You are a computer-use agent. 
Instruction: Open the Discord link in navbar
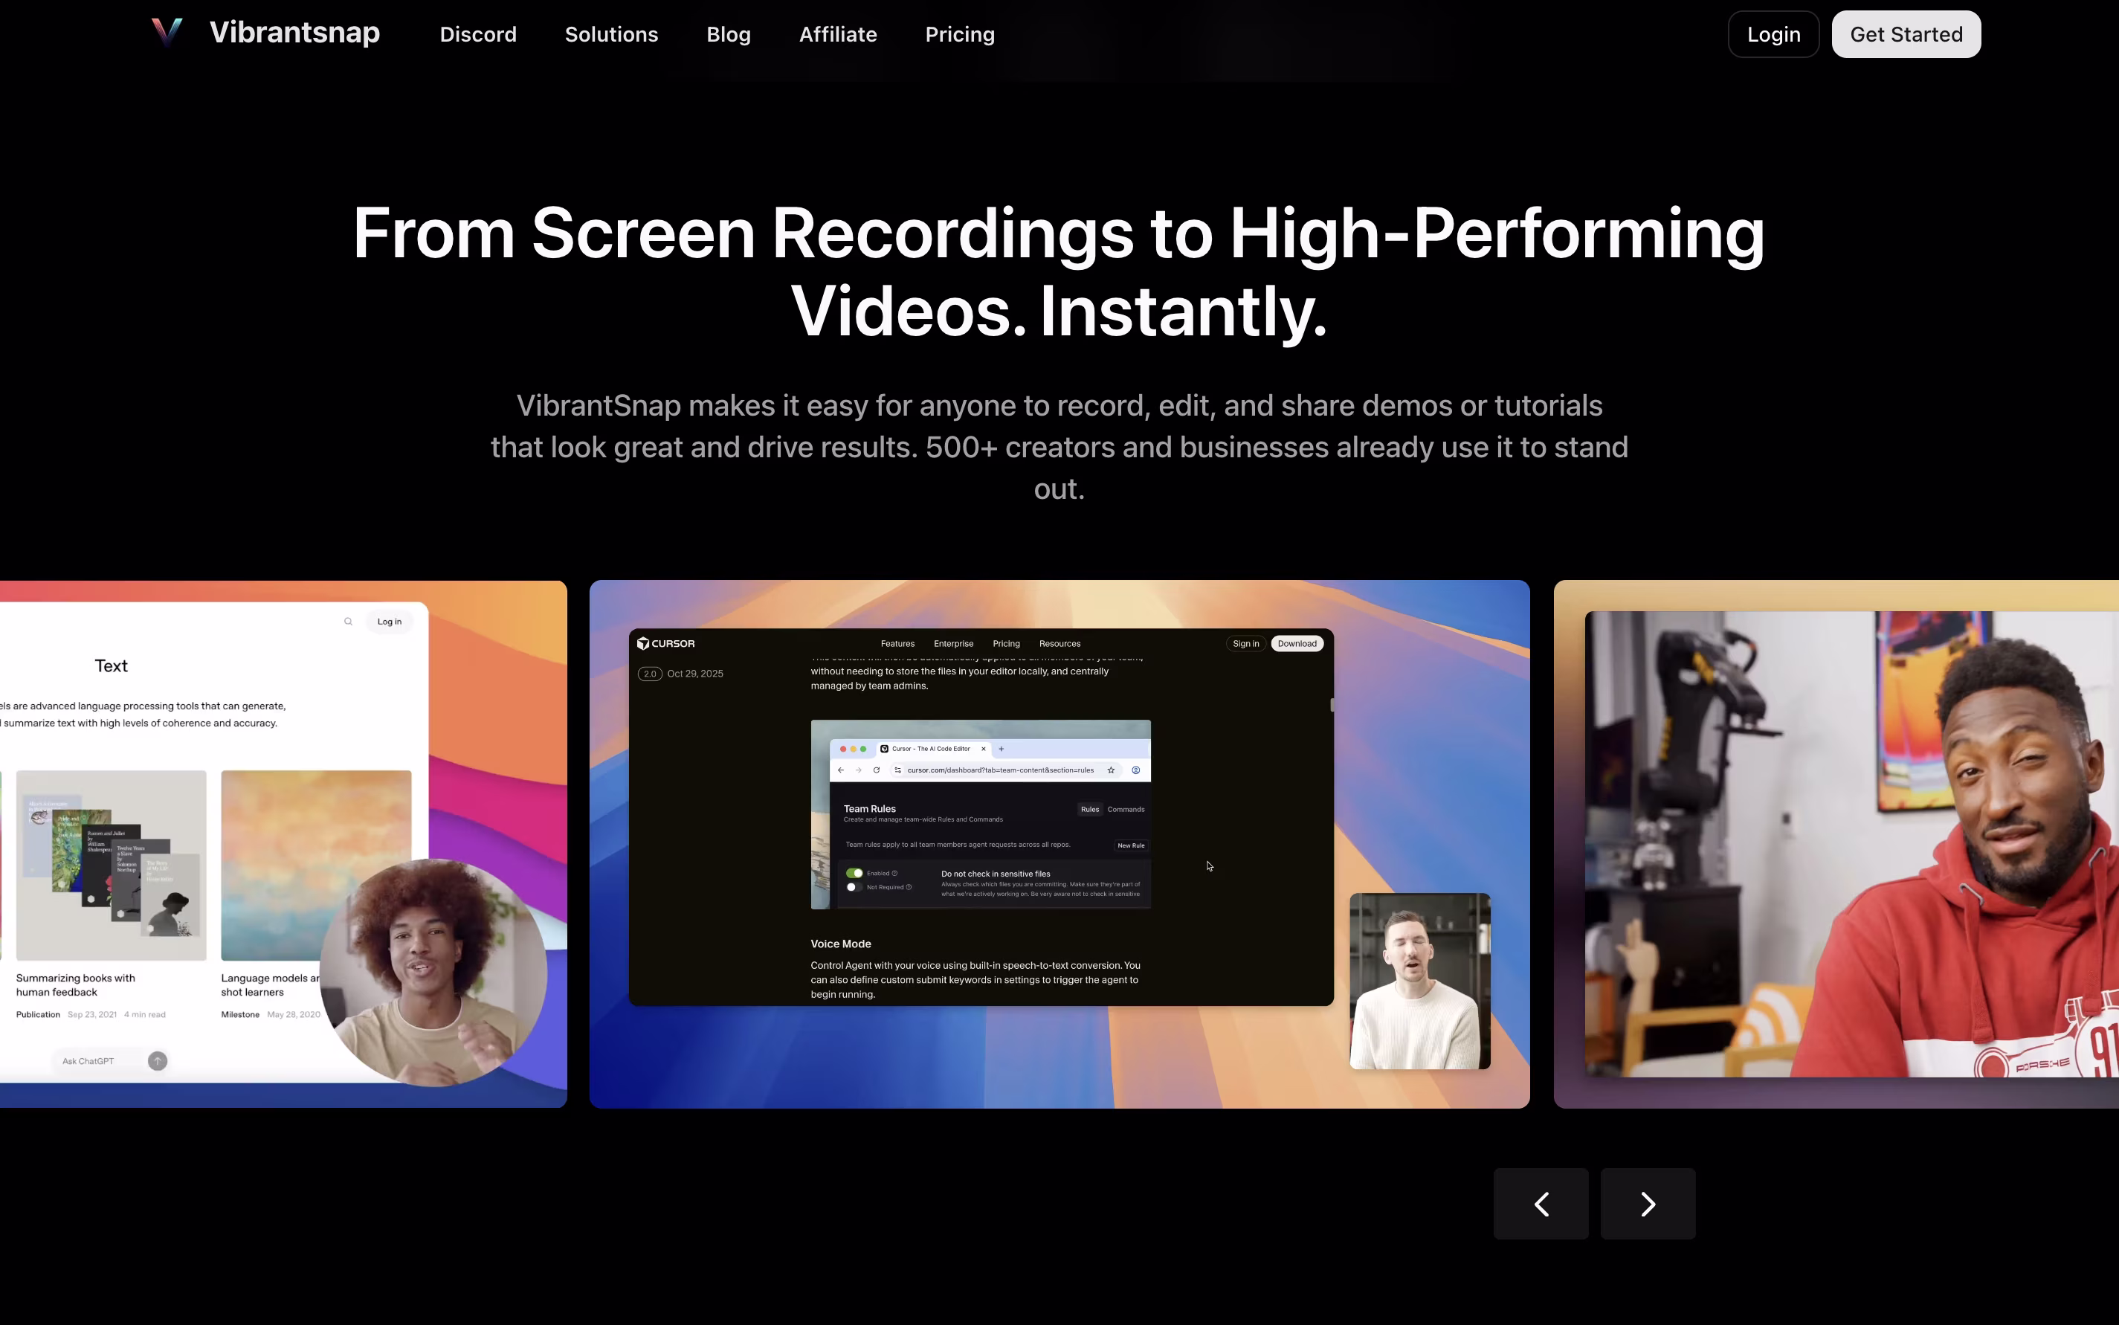477,34
